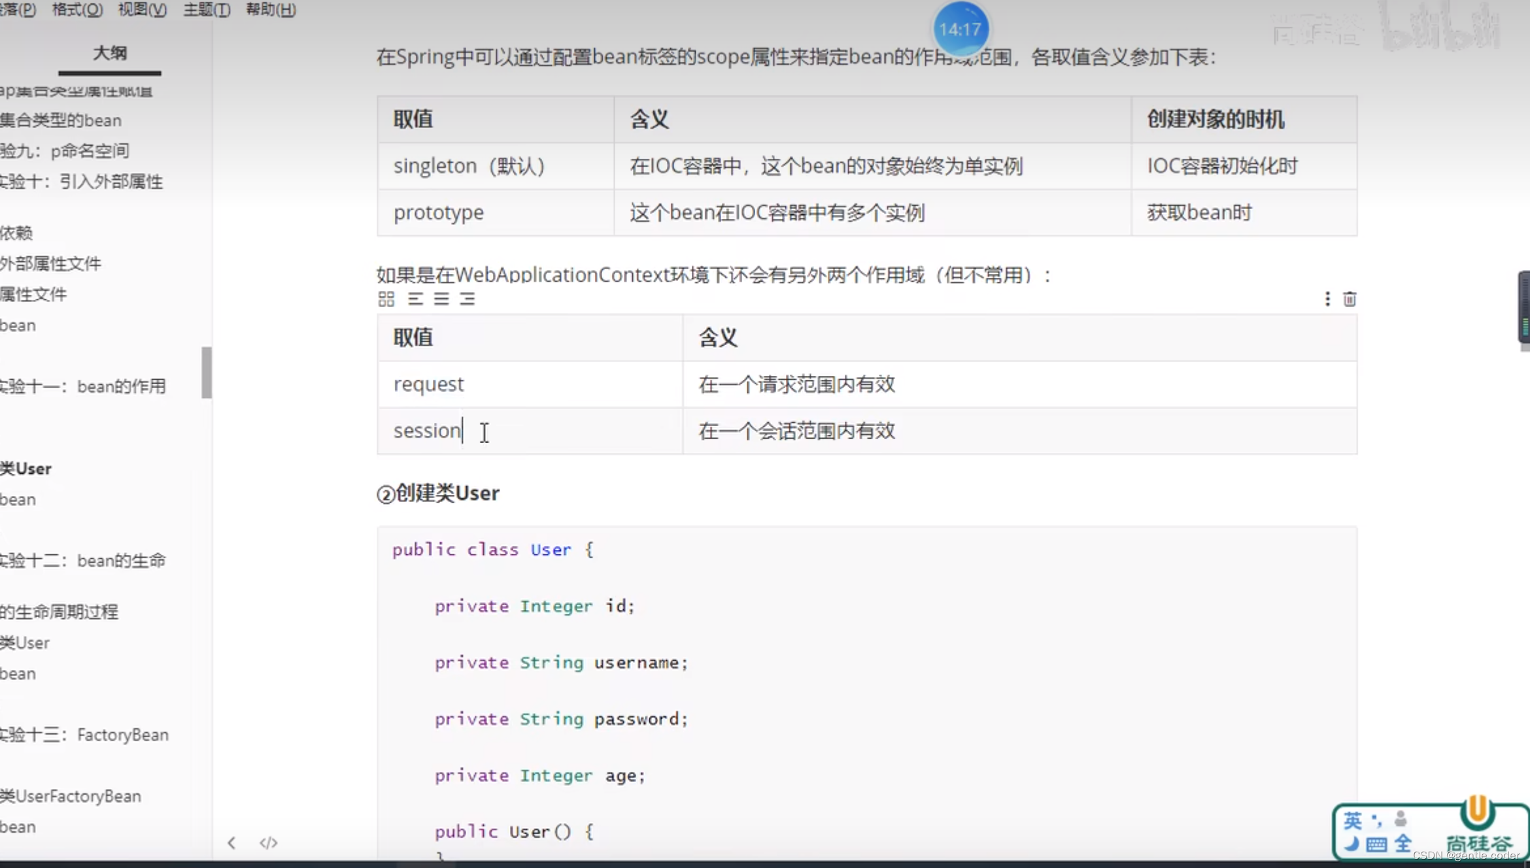Switch to source code mode
This screenshot has height=868, width=1530.
tap(268, 843)
